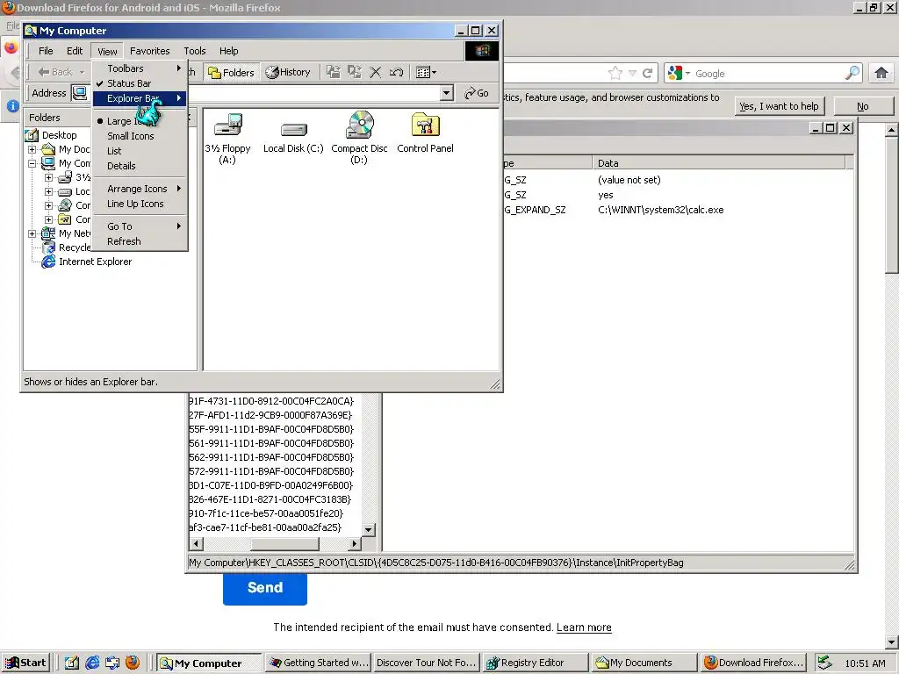This screenshot has height=674, width=899.
Task: Click the Firefox reload icon
Action: coord(647,73)
